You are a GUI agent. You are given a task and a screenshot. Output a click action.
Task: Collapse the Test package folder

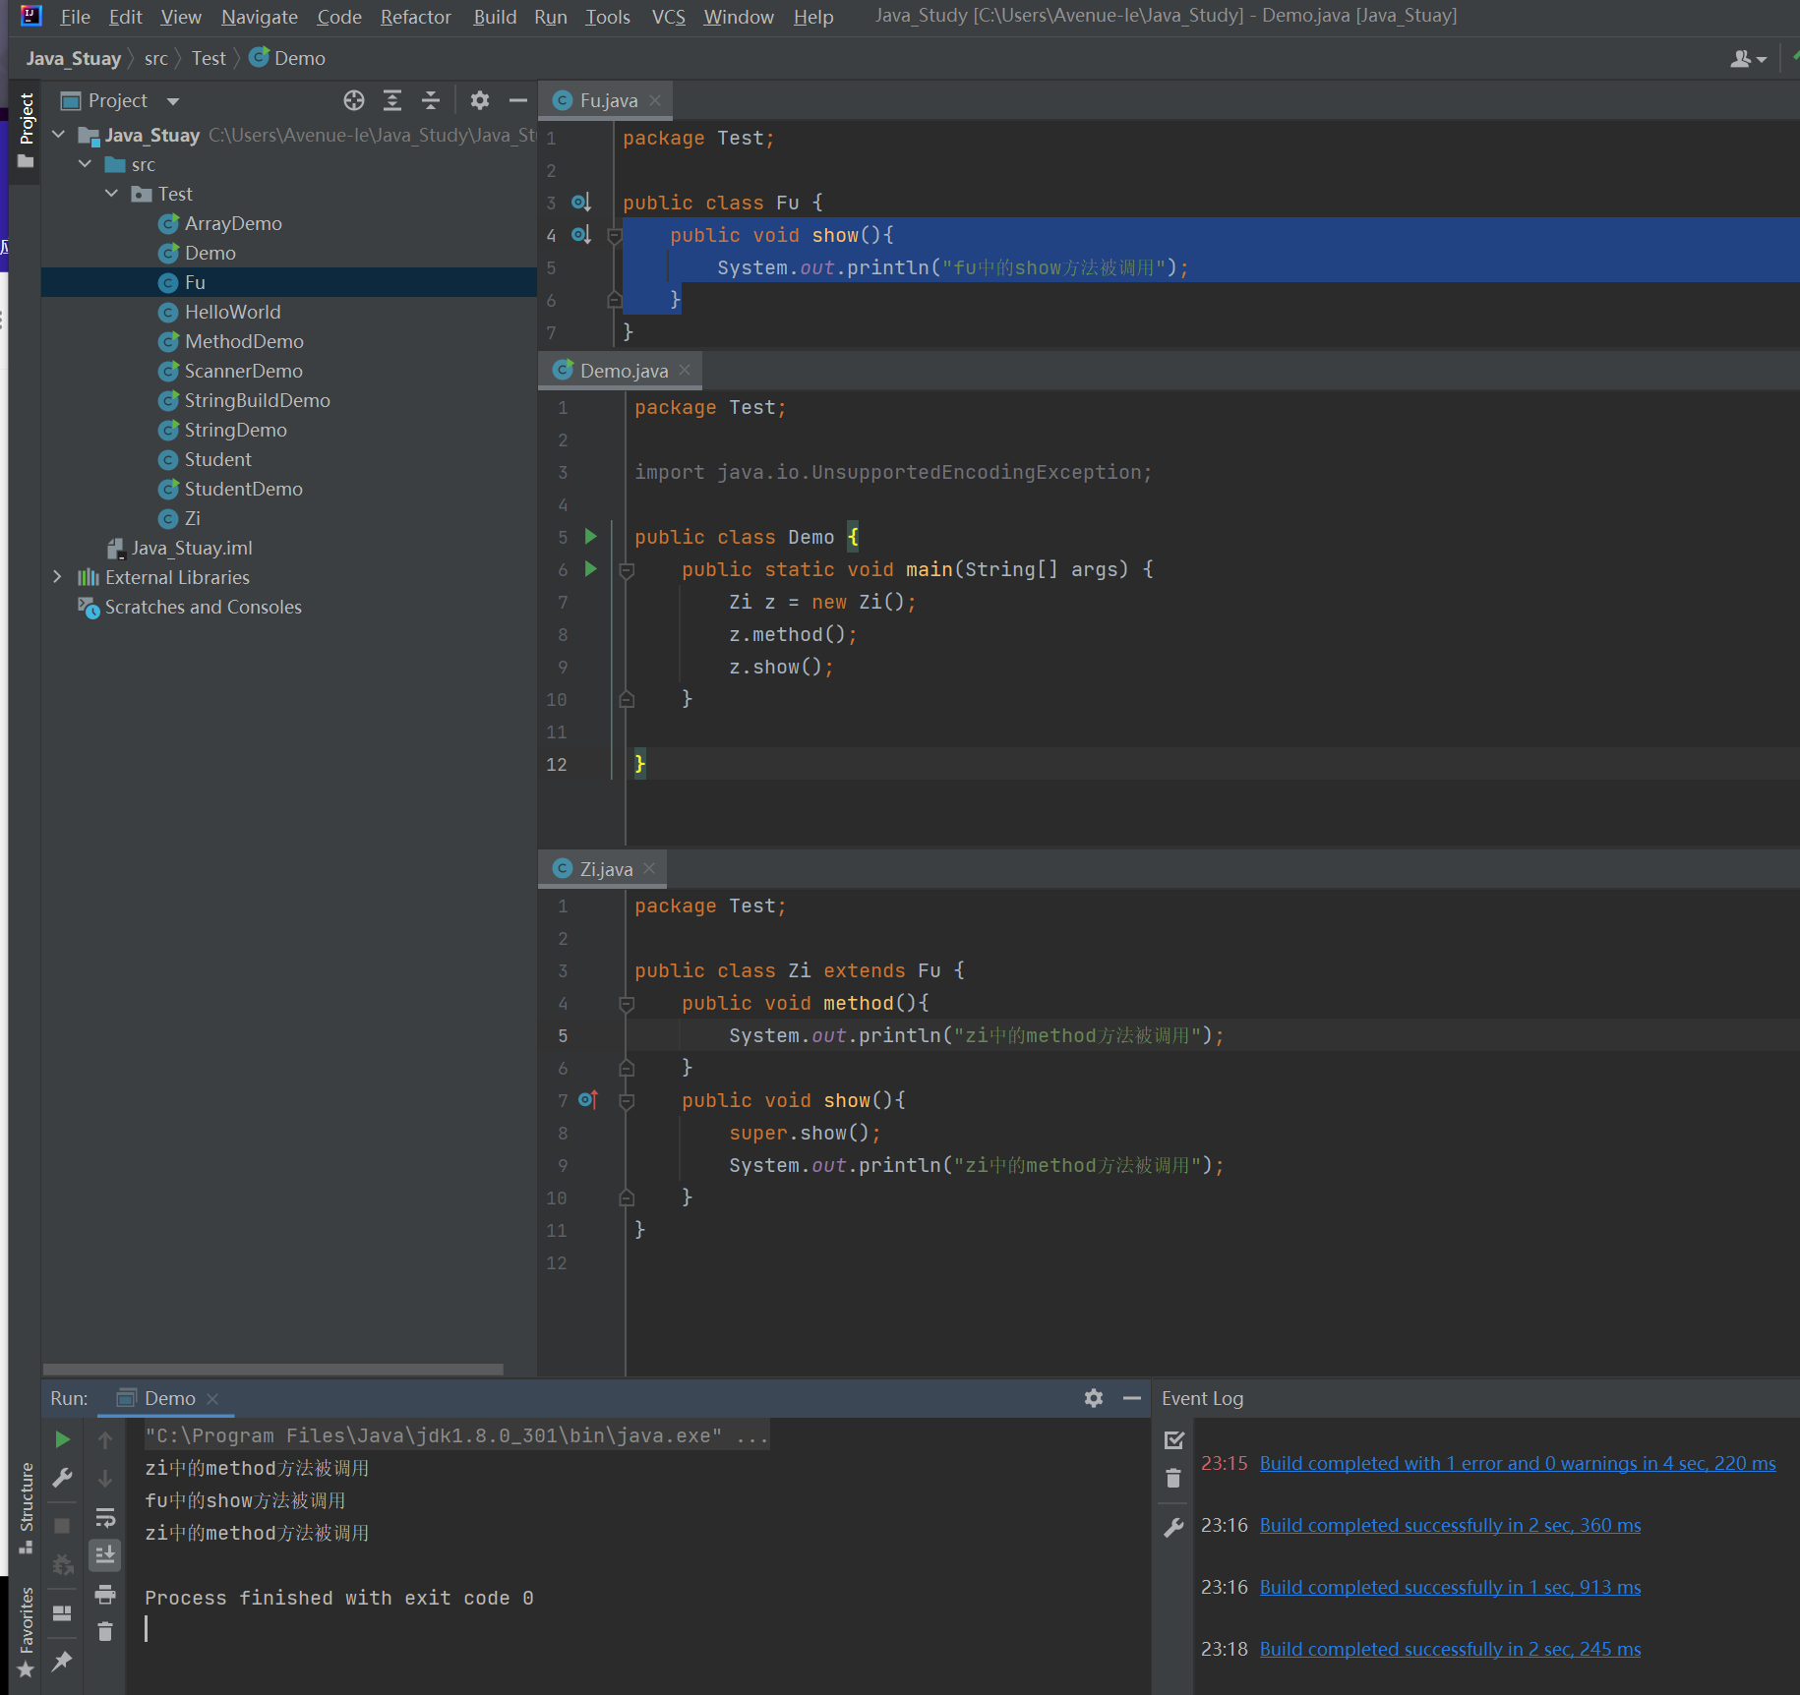click(x=111, y=194)
